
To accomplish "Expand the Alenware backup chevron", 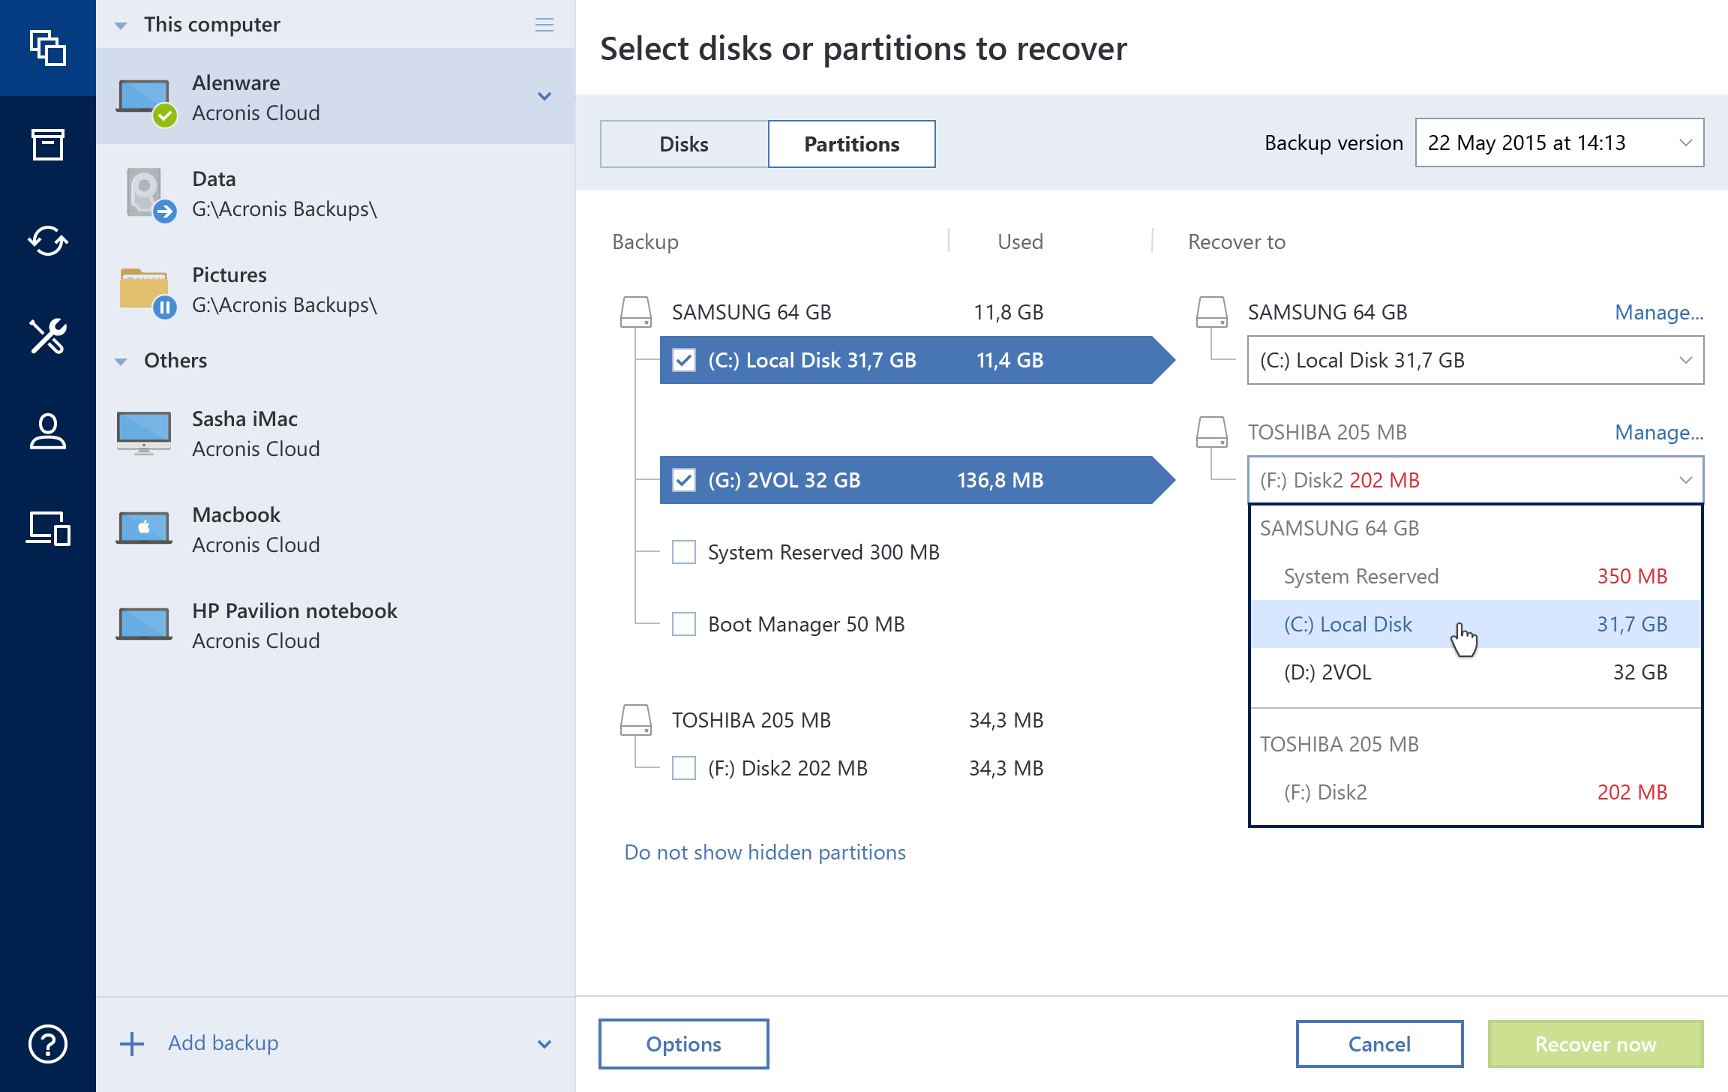I will click(x=544, y=96).
